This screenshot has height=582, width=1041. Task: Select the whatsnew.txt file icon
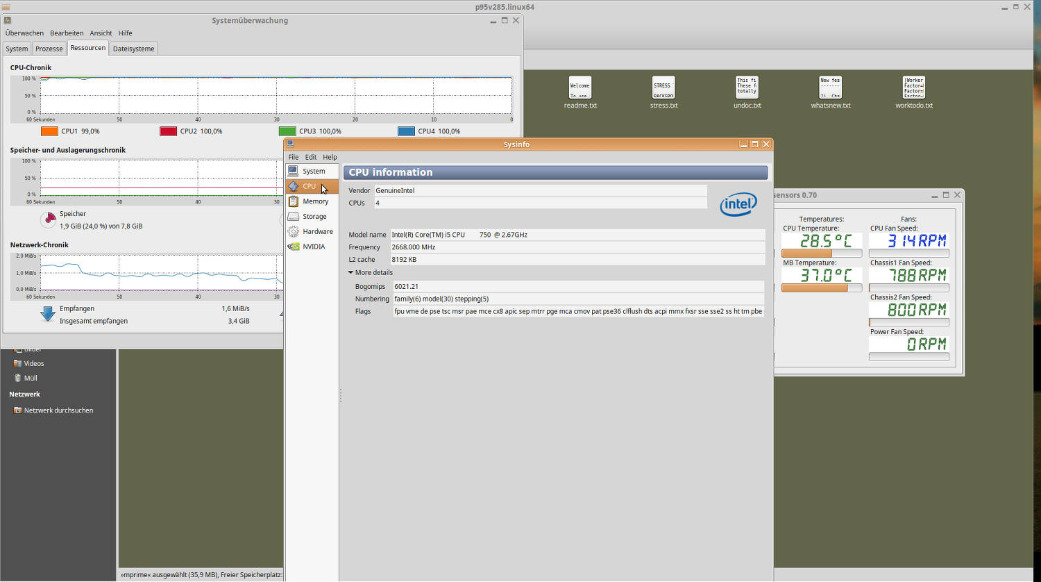click(831, 88)
